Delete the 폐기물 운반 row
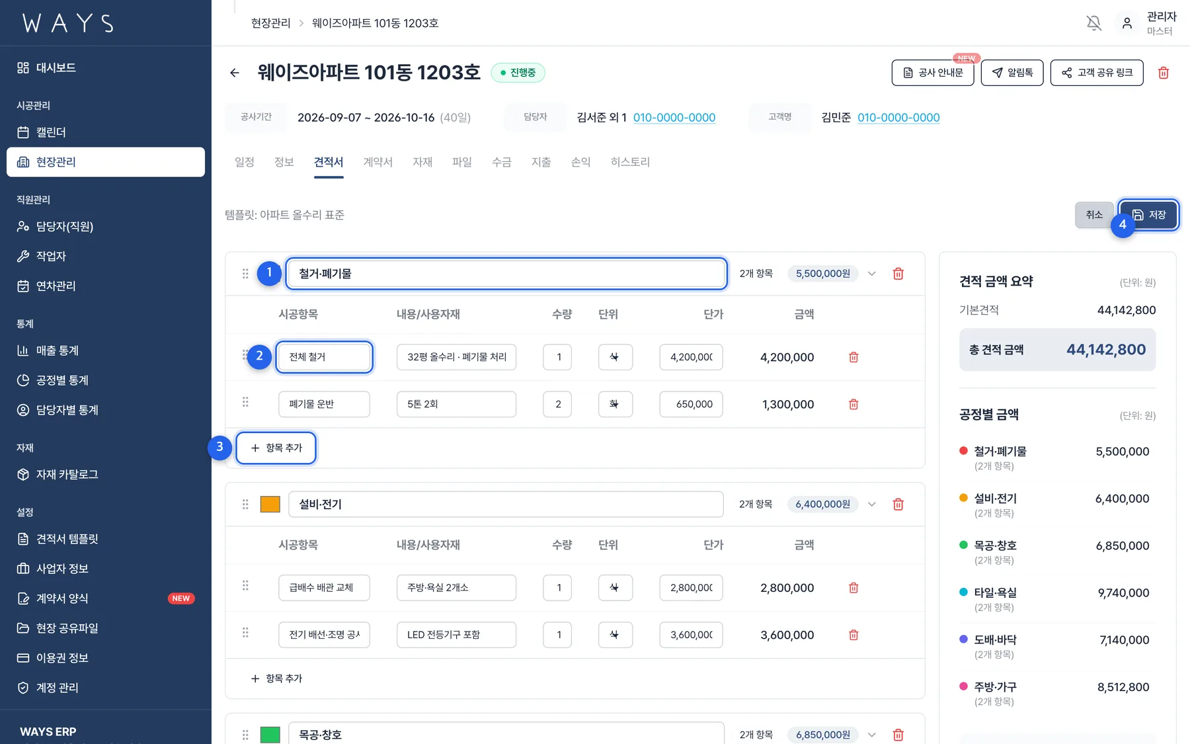The width and height of the screenshot is (1190, 744). [853, 404]
